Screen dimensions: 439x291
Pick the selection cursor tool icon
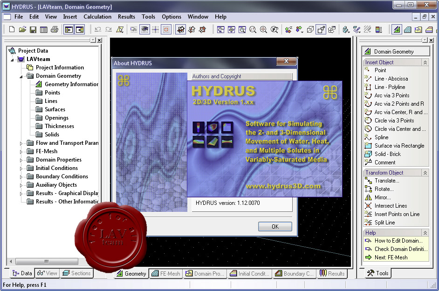pos(120,29)
